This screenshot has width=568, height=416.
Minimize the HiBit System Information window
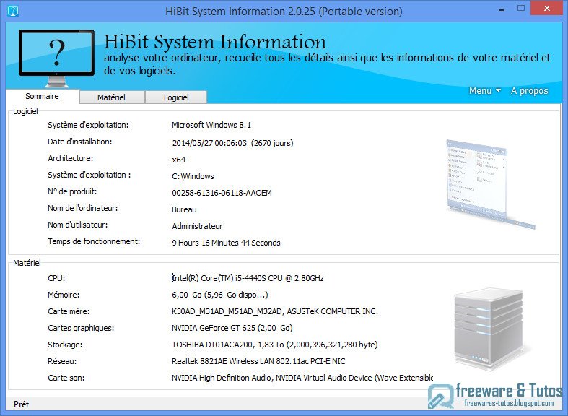pyautogui.click(x=502, y=10)
